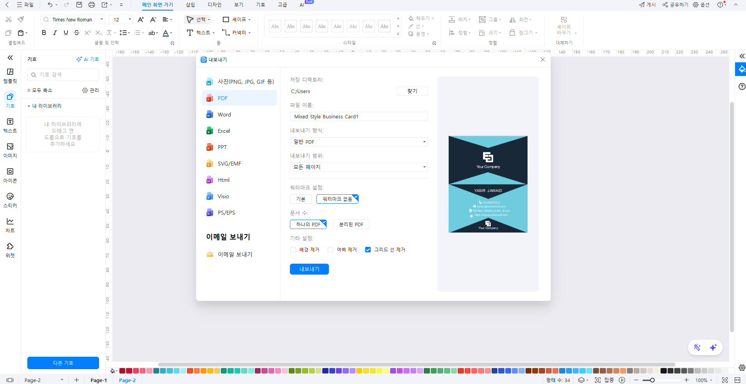Pick the black color swatch in palette
746x384 pixels.
click(x=663, y=371)
